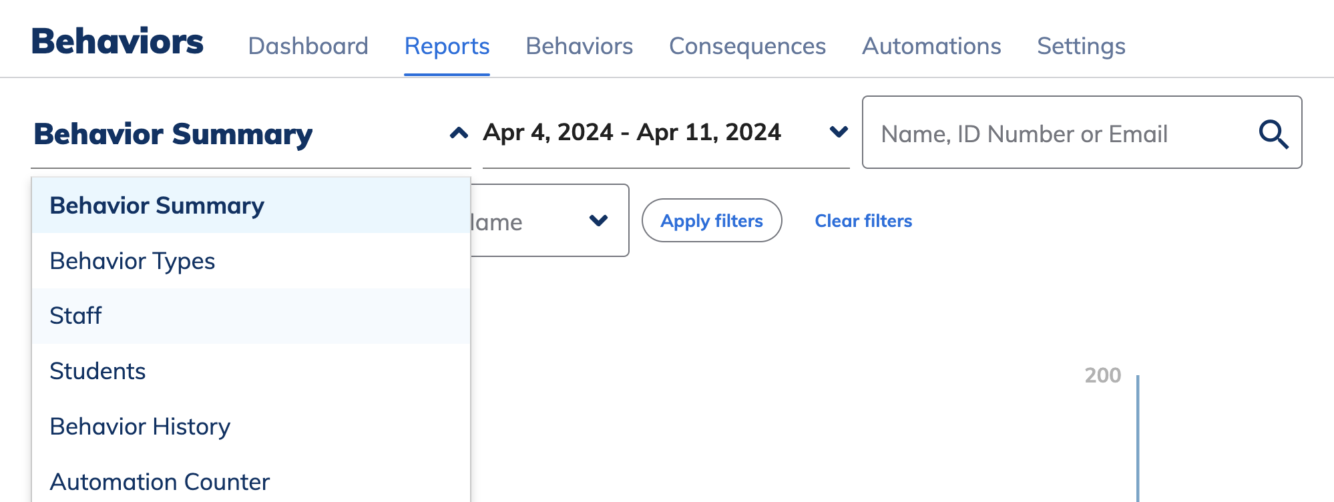Image resolution: width=1334 pixels, height=502 pixels.
Task: Switch to the Dashboard tab
Action: (308, 46)
